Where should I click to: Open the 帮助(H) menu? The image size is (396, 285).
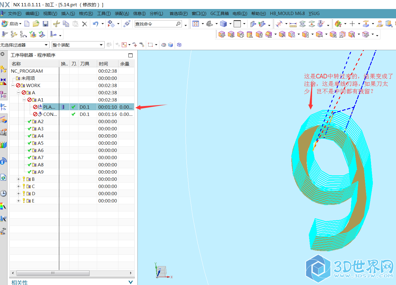tap(259, 14)
